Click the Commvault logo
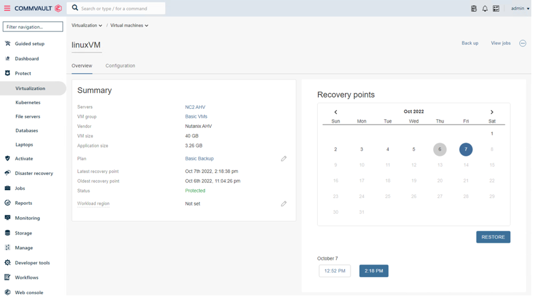 [38, 8]
